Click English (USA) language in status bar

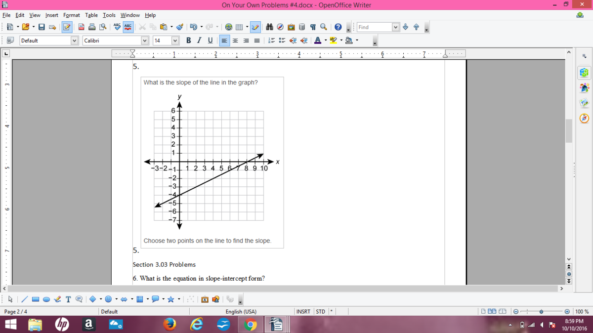[x=241, y=312]
